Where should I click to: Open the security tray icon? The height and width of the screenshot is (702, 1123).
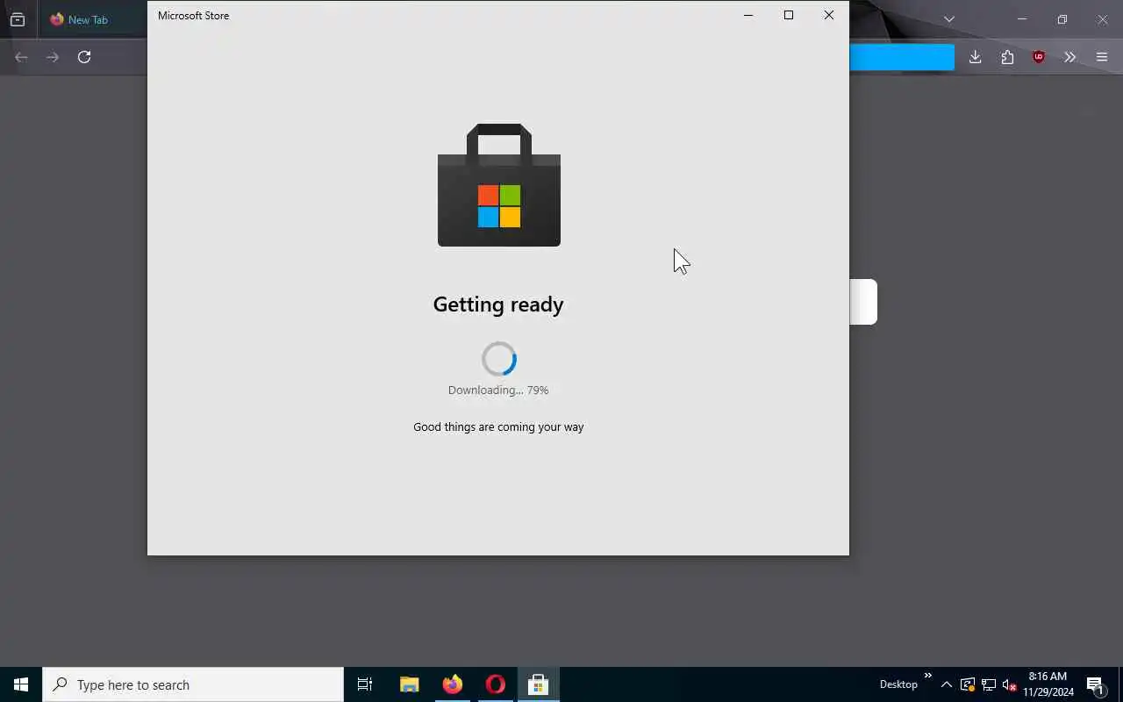(x=968, y=684)
